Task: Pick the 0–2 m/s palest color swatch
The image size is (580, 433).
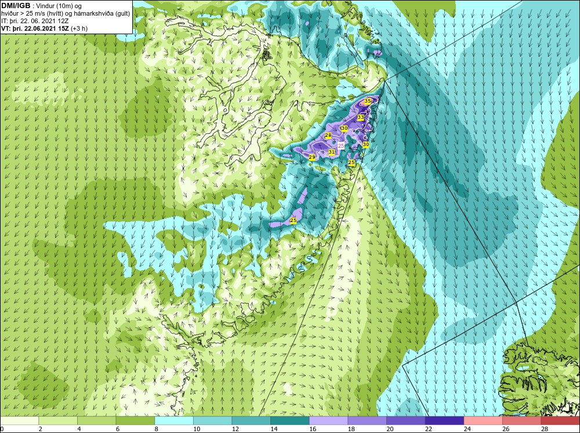Action: click(x=19, y=420)
